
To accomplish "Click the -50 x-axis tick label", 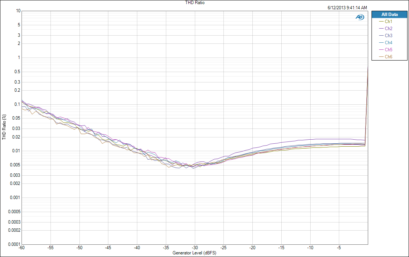I will [79, 248].
